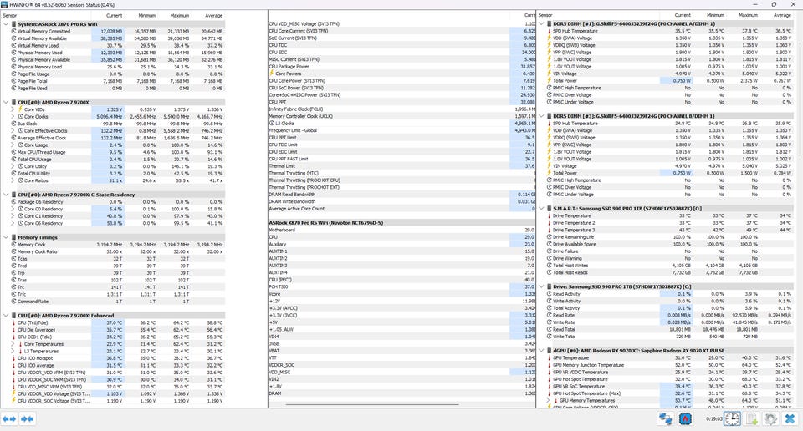Screen dimensions: 803x431
Task: Click the elapsed time 0:19:03 readout
Action: pyautogui.click(x=713, y=419)
